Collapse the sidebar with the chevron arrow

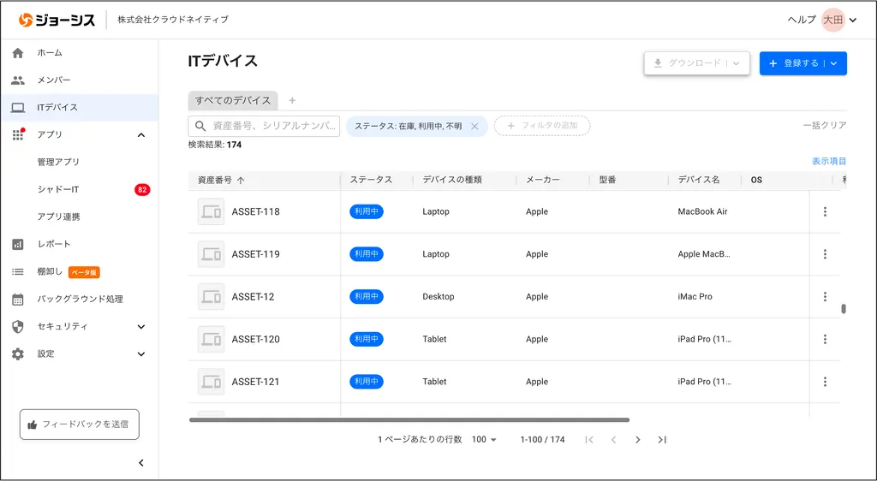click(x=141, y=463)
